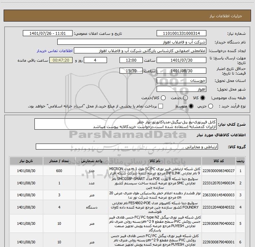
Task: Choose the متوسط purchase type radio
Action: (191, 106)
